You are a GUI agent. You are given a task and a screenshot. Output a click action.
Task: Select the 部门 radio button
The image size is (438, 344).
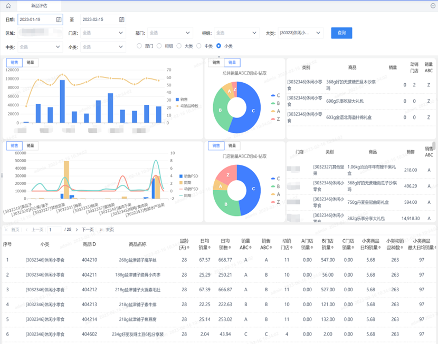coord(140,46)
